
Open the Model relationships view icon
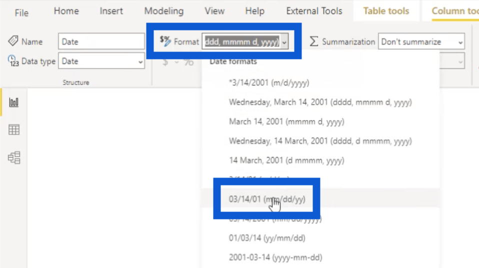[x=13, y=157]
